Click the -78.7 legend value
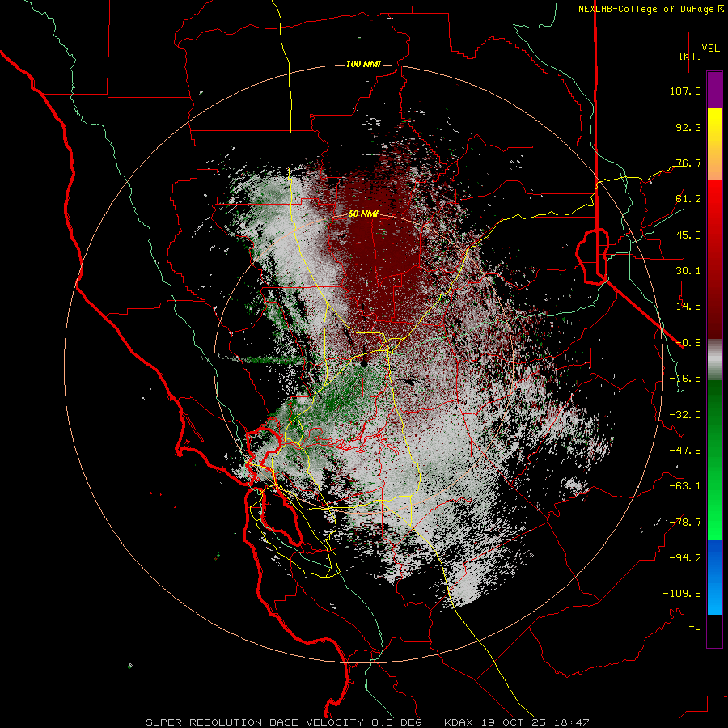728x728 pixels. click(685, 523)
